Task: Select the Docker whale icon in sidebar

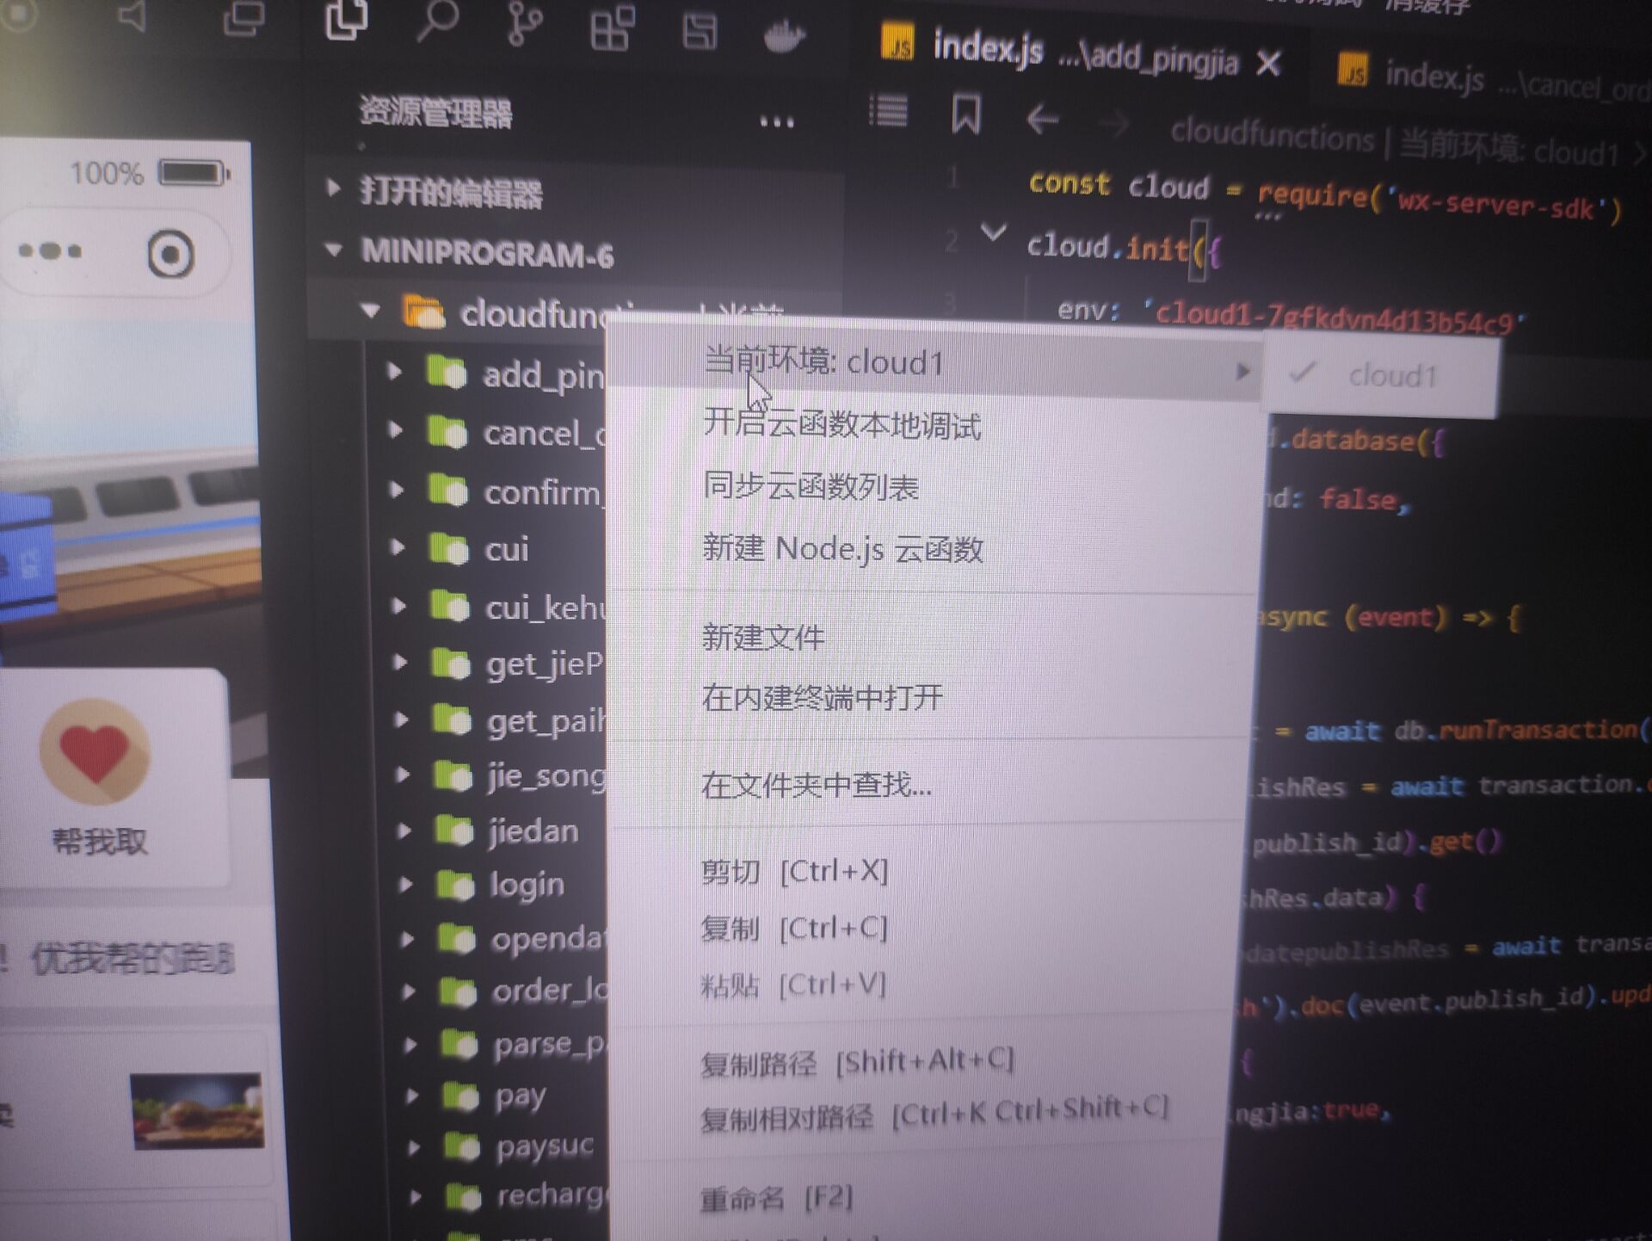Action: click(785, 38)
